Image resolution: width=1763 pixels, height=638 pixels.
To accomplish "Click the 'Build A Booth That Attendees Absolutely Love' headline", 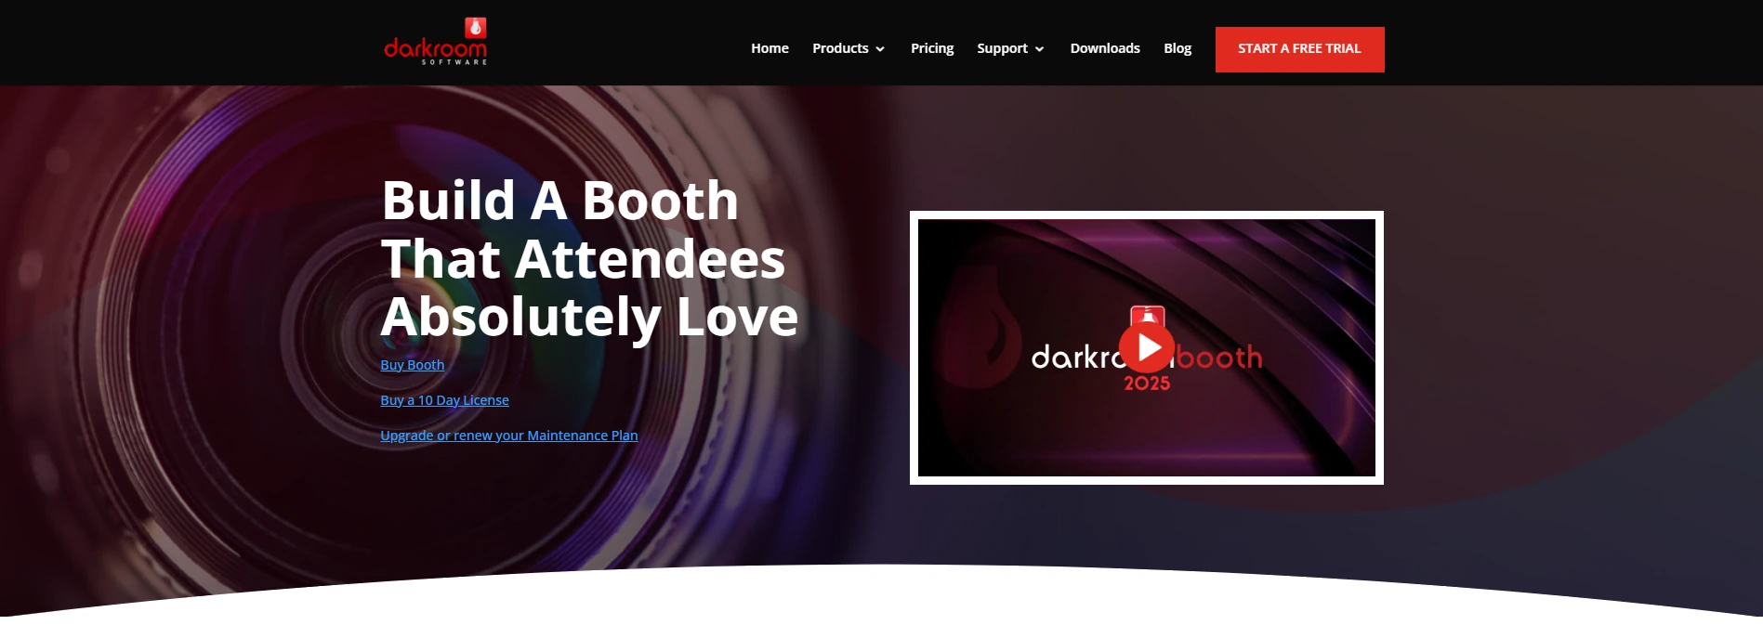I will 589,258.
